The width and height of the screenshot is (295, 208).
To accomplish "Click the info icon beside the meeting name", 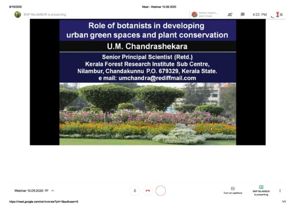I will click(x=47, y=190).
